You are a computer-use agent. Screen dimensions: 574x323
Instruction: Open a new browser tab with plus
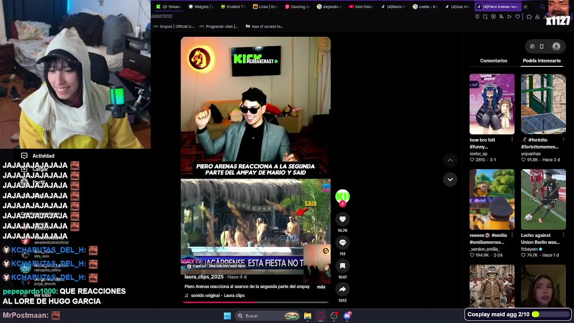(x=525, y=7)
